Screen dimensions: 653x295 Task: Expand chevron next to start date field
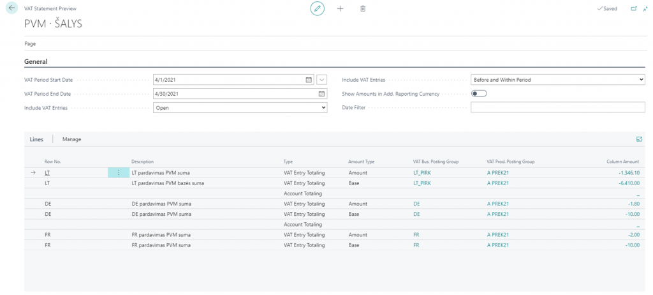tap(321, 80)
